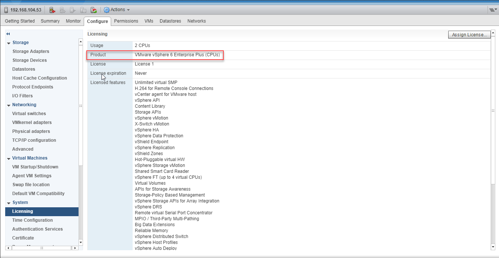Go to the VMs tab
This screenshot has width=499, height=258.
tap(149, 21)
